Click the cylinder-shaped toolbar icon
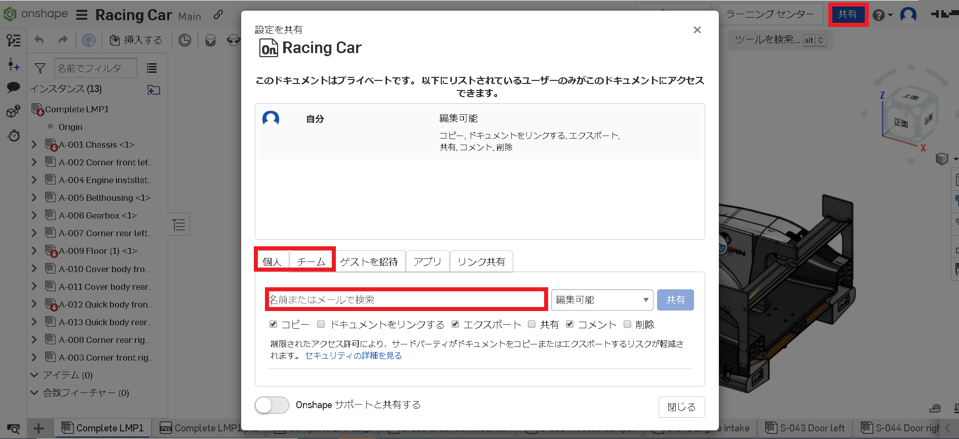The height and width of the screenshot is (439, 959). (x=210, y=40)
